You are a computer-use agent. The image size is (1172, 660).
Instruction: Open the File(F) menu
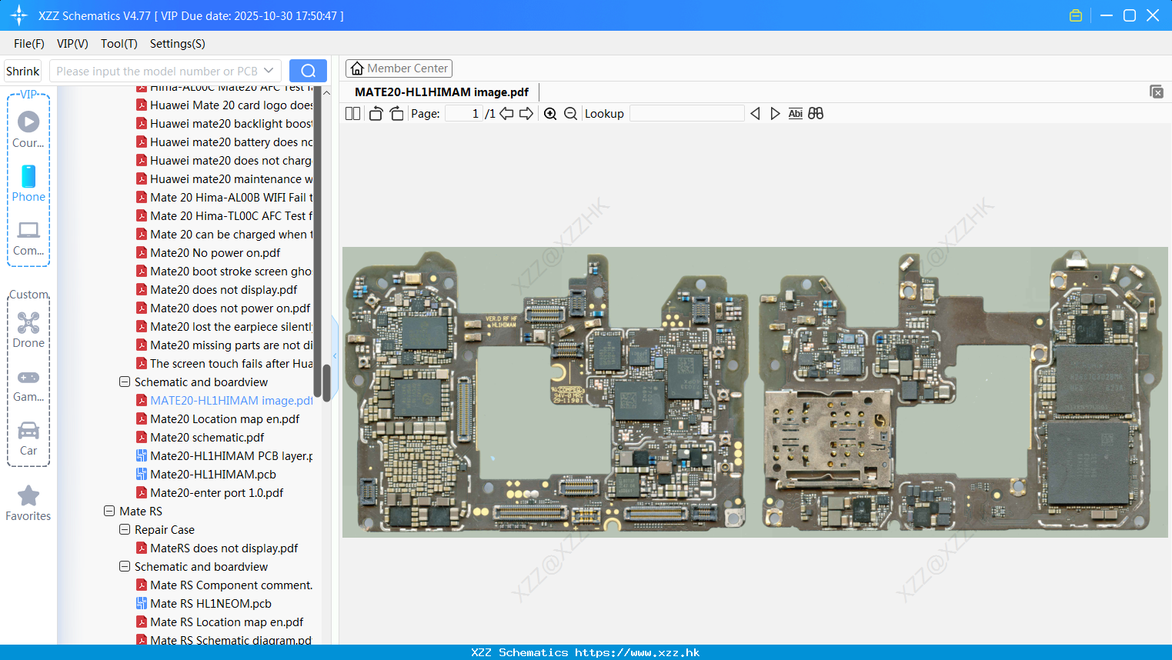point(29,44)
